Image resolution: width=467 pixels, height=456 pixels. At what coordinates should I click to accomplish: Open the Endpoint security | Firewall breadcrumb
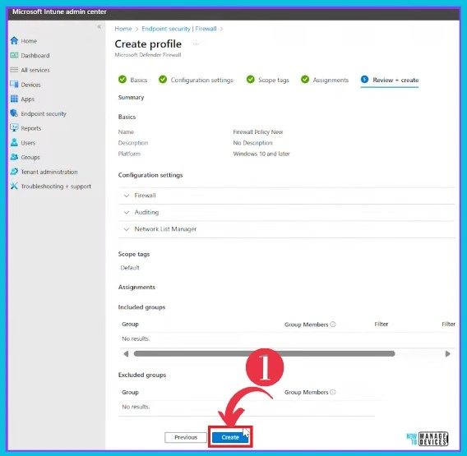(x=179, y=29)
